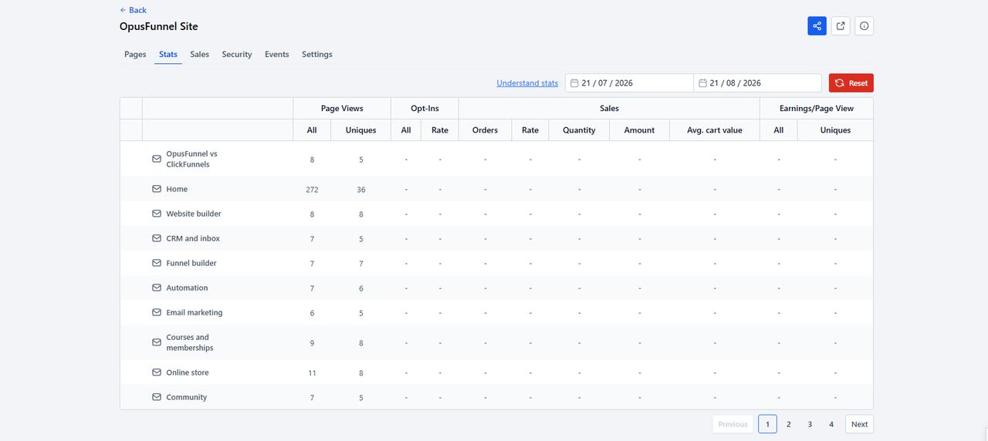Click the Next pagination button
This screenshot has width=988, height=441.
(x=860, y=424)
